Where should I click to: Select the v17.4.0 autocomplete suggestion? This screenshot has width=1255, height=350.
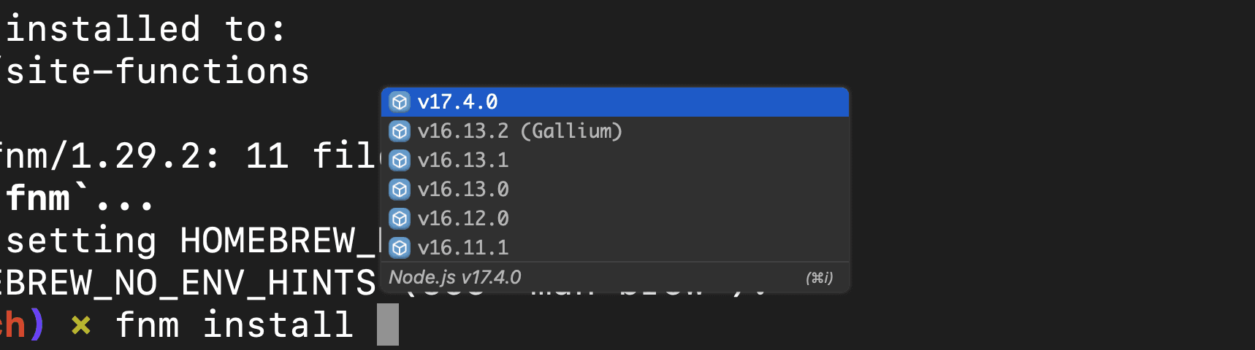pyautogui.click(x=615, y=102)
